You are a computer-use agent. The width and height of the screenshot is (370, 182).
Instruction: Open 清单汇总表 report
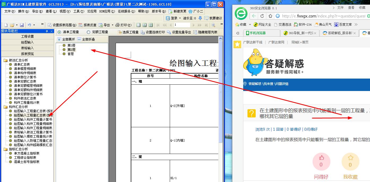[x=22, y=65]
